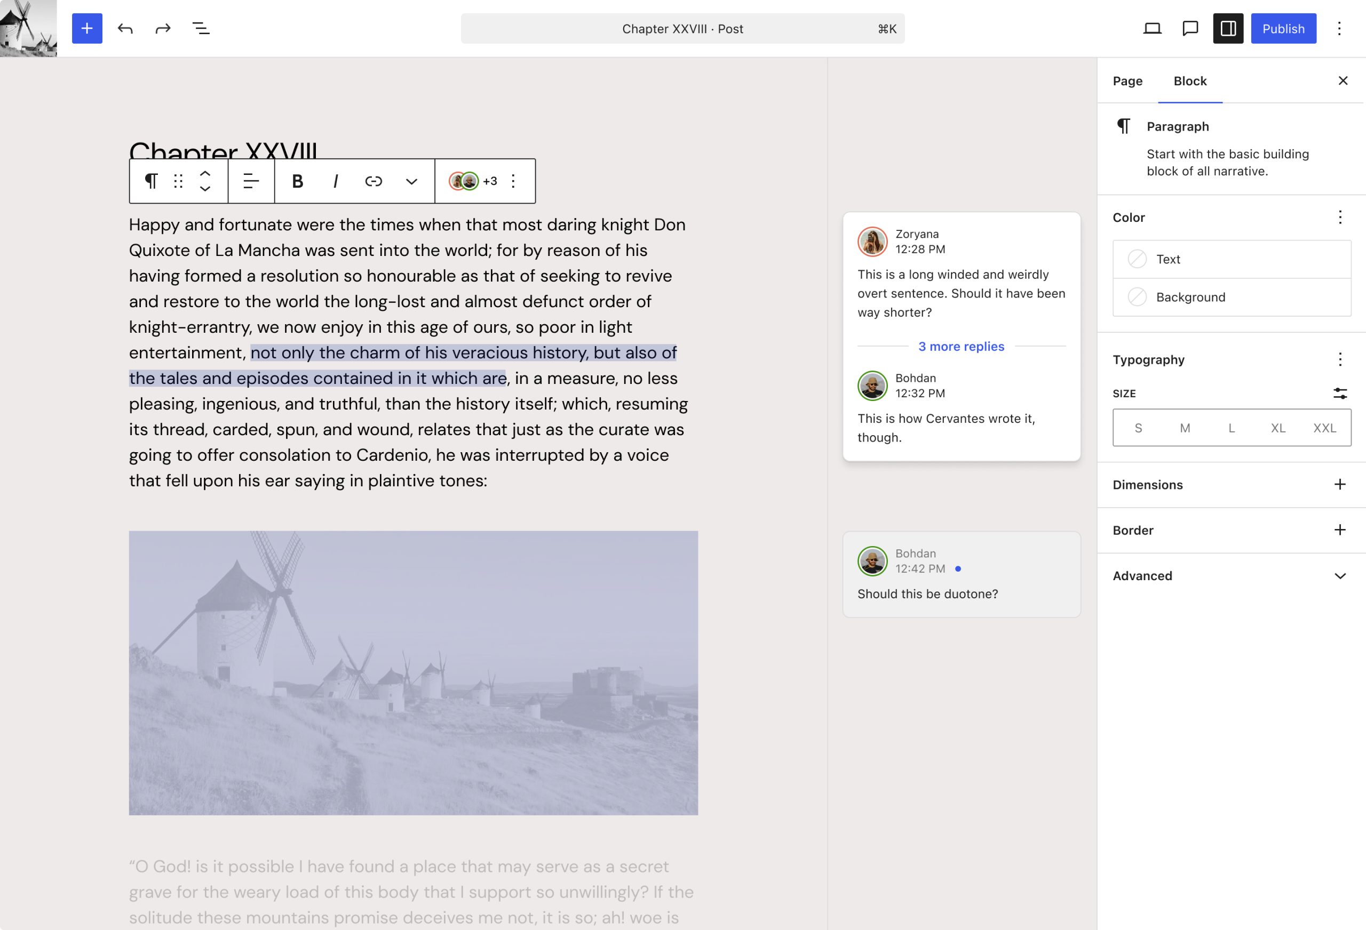Expand the Dimensions options
This screenshot has width=1366, height=930.
[x=1339, y=484]
